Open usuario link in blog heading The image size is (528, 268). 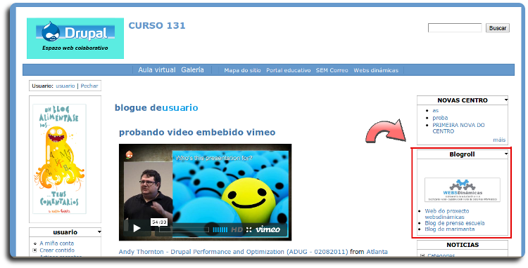point(180,107)
